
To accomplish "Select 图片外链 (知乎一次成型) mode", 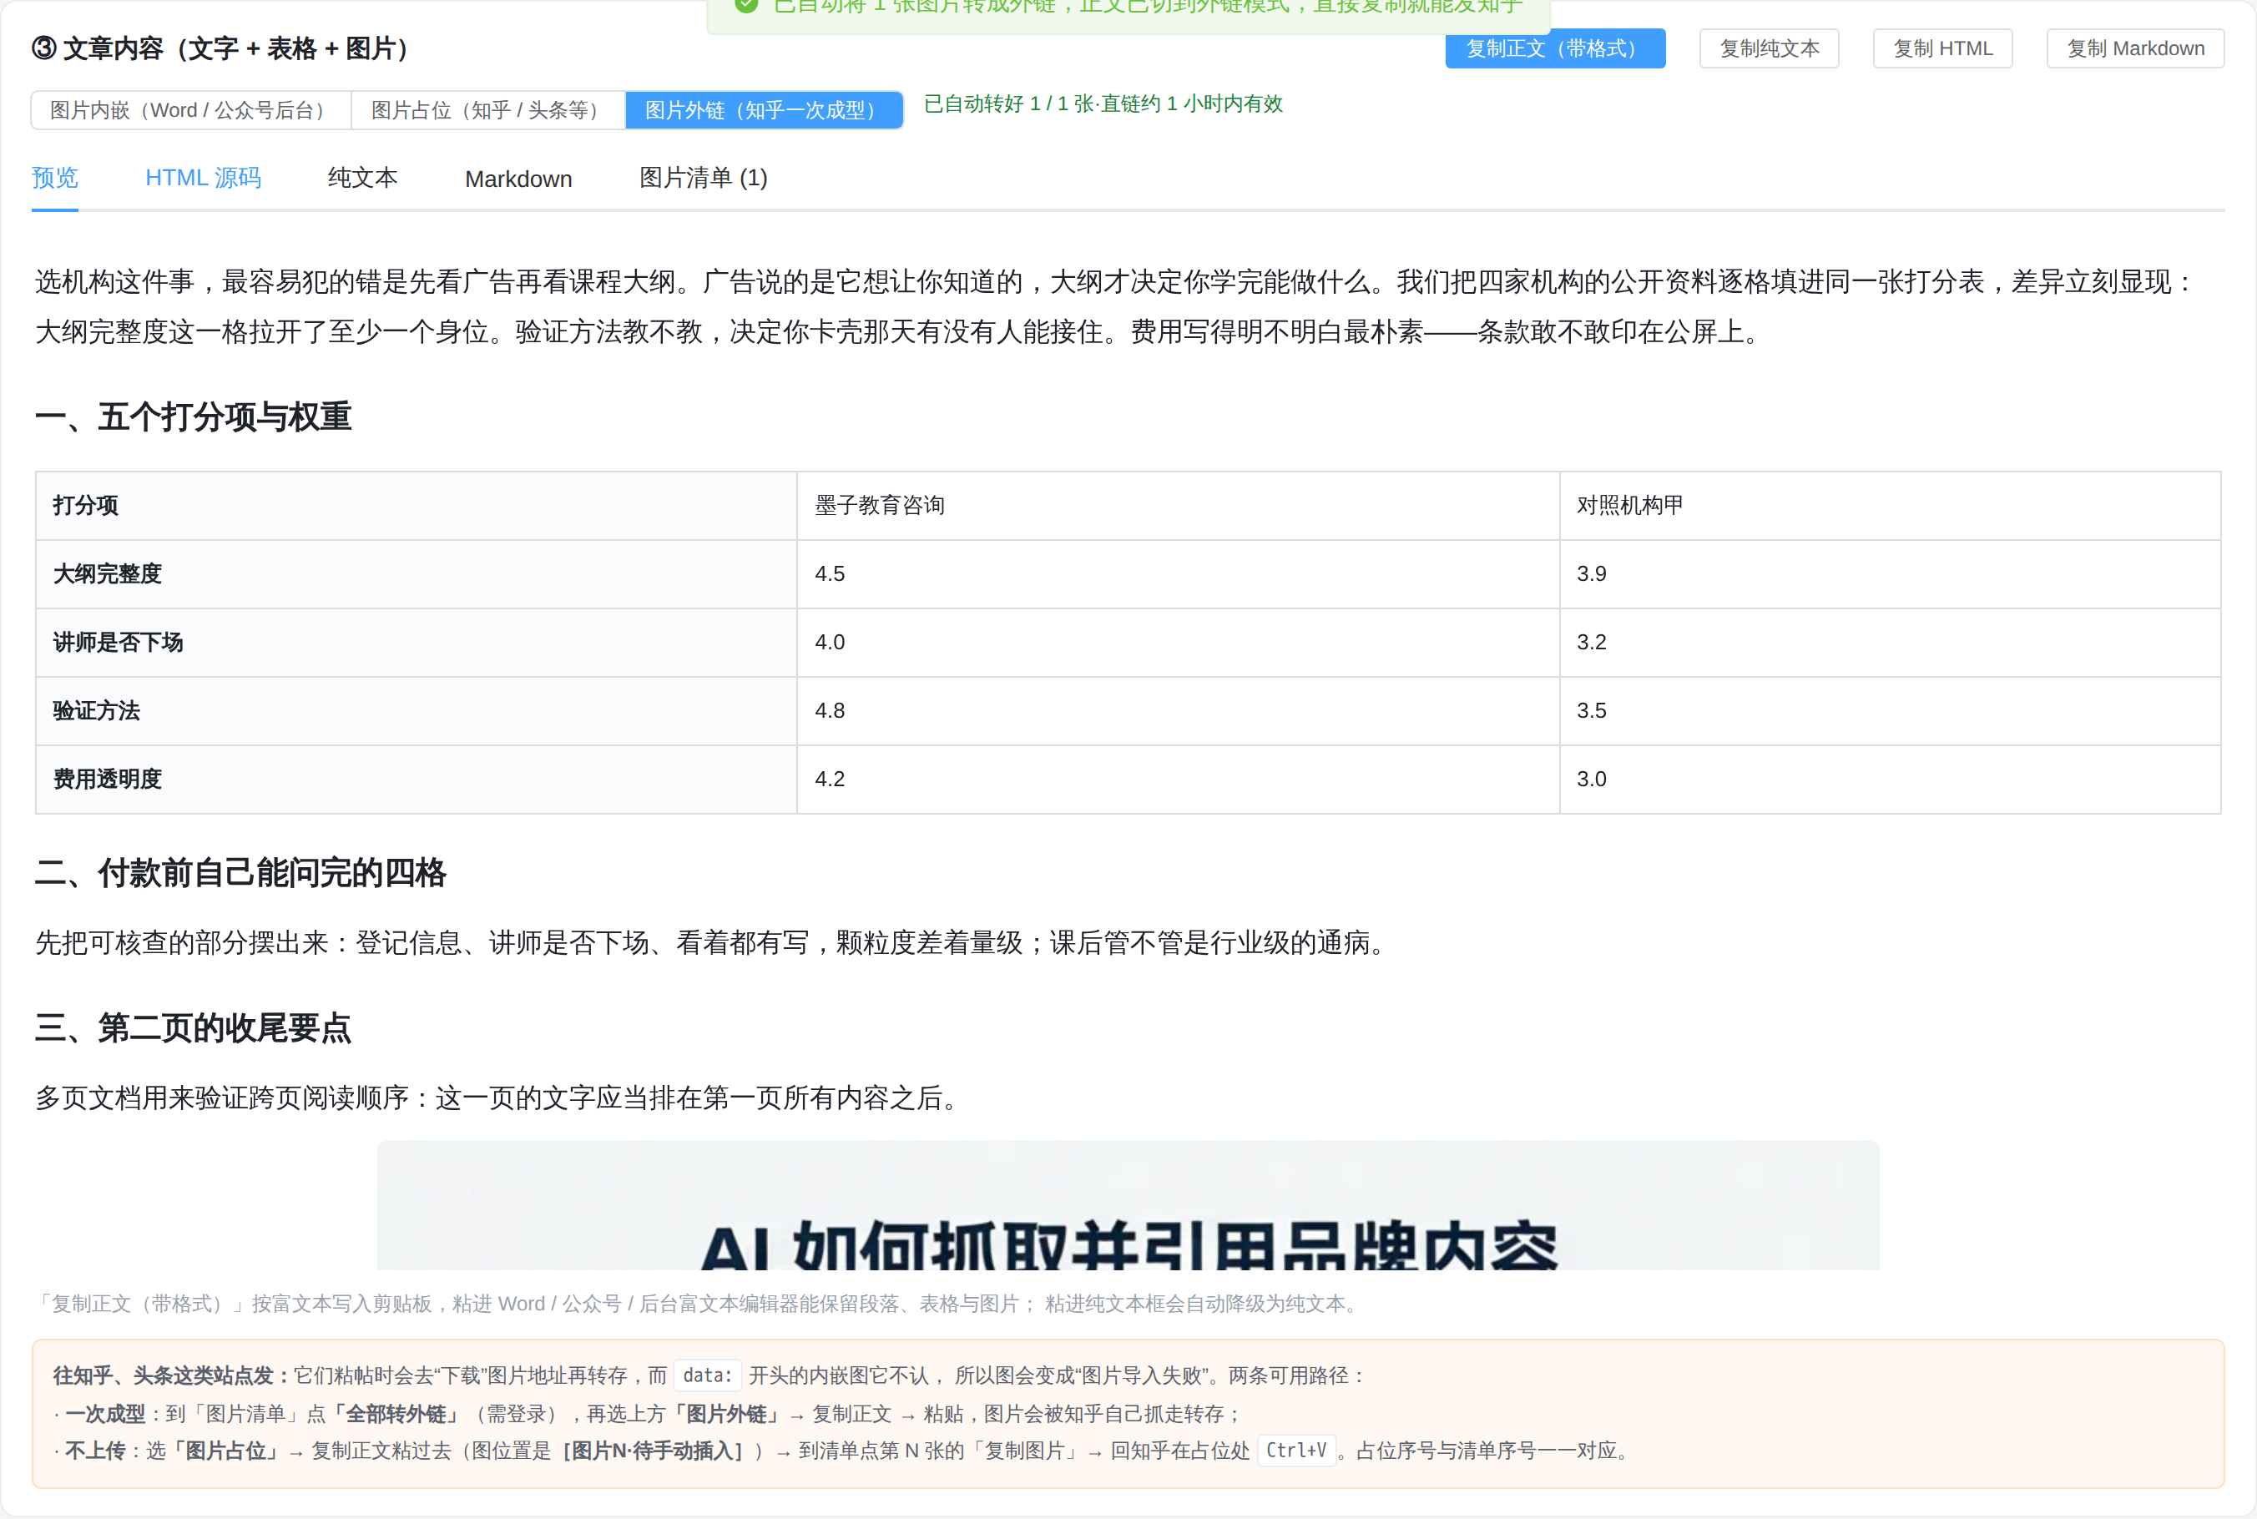I will pos(765,110).
